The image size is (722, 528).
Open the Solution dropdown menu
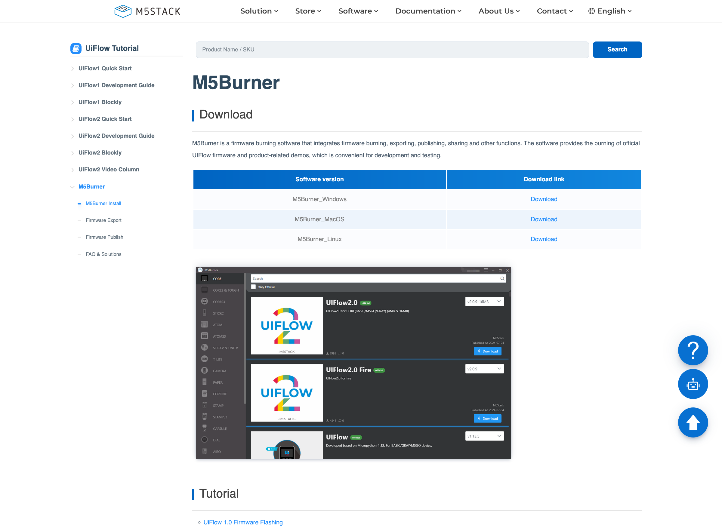(259, 11)
